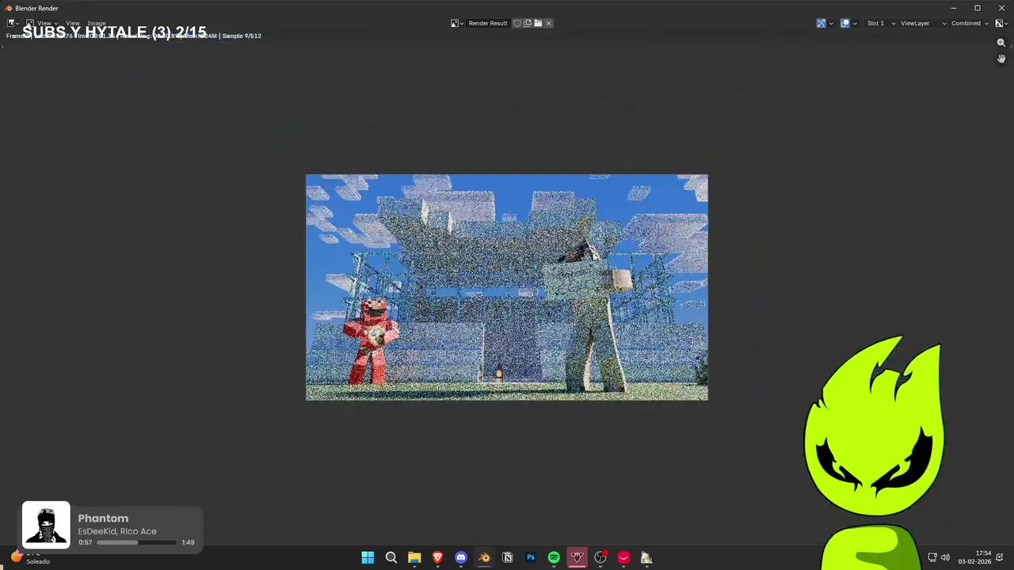Switch to Blender in the taskbar

click(x=484, y=557)
